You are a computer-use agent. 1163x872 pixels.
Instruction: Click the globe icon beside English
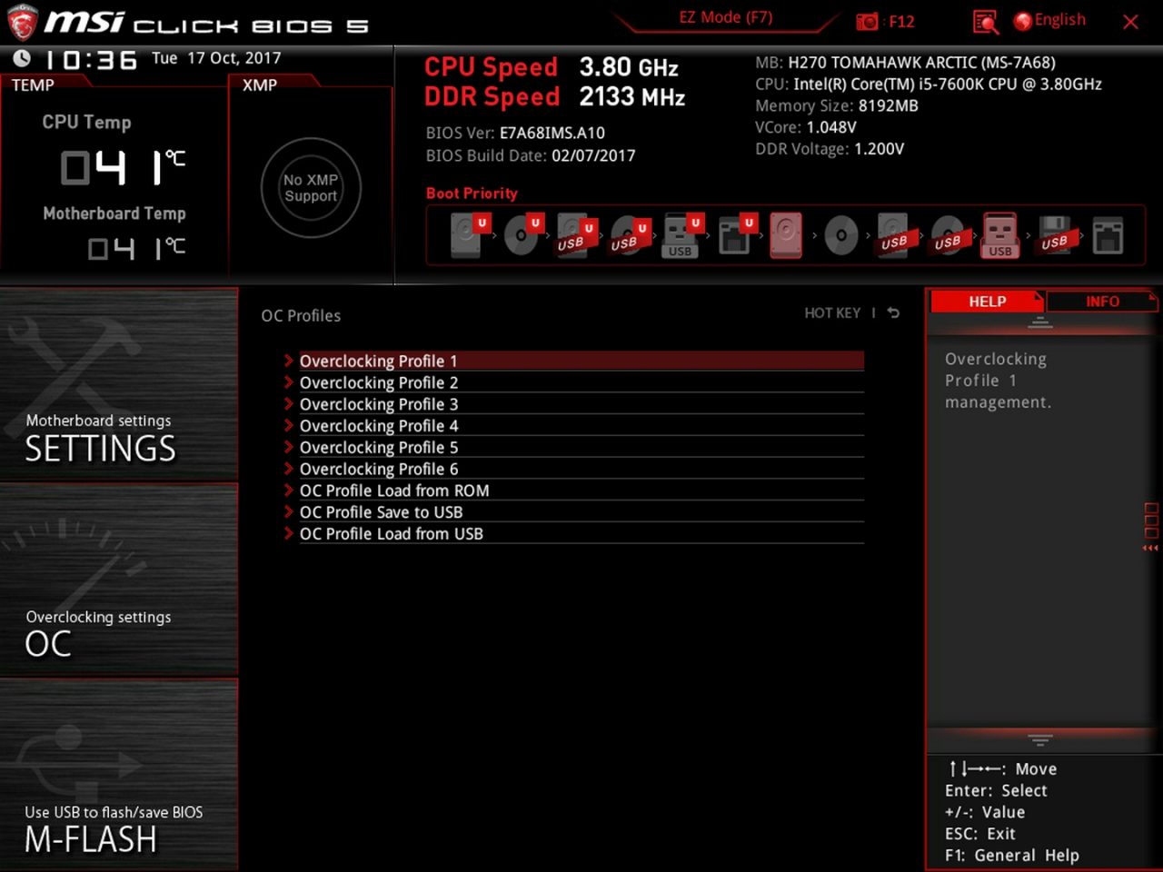tap(1023, 21)
